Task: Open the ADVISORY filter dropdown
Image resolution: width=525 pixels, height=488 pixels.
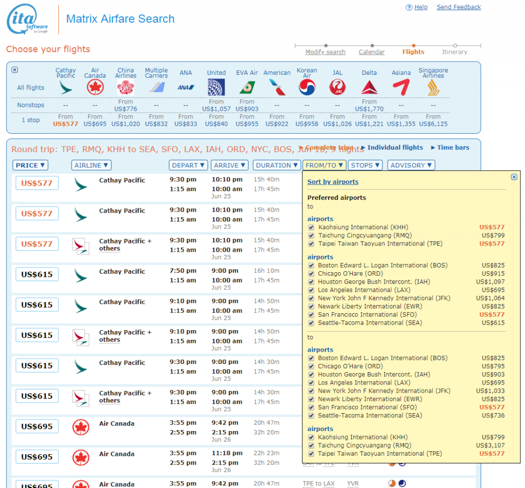Action: 411,166
